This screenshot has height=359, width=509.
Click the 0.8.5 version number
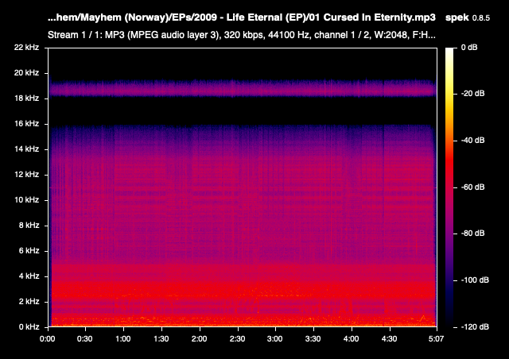(480, 18)
